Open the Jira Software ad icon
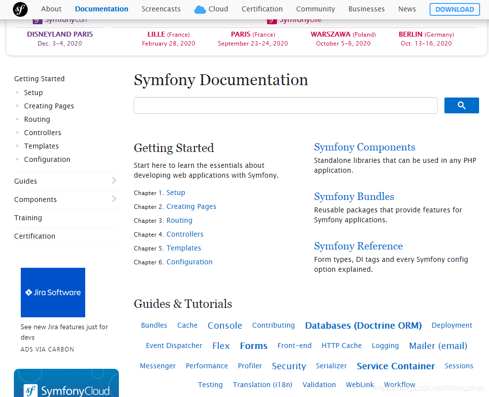 53,292
